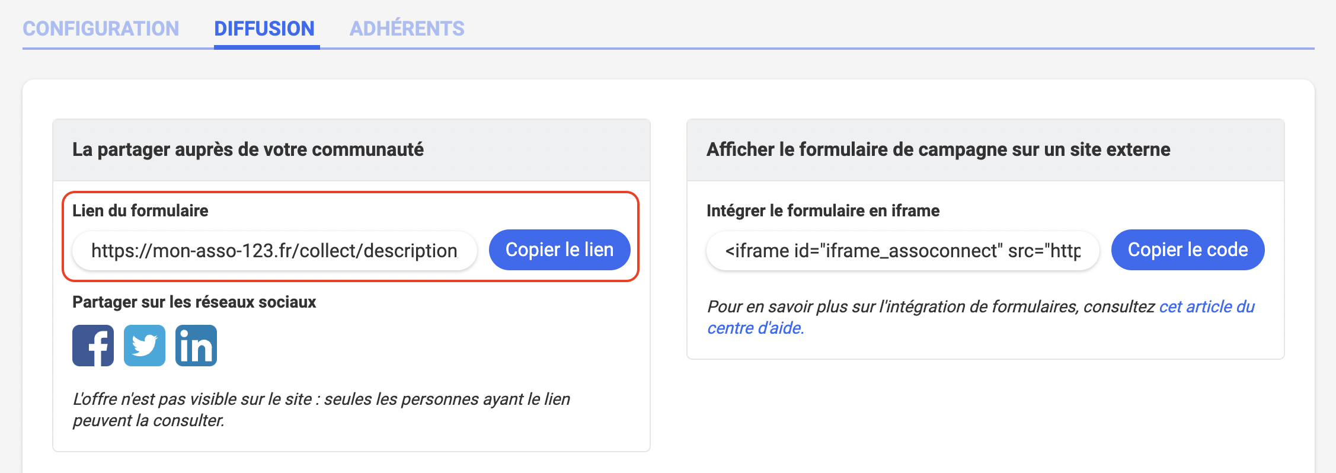Image resolution: width=1336 pixels, height=473 pixels.
Task: Open the ADHÉRENTS tab
Action: tap(407, 28)
